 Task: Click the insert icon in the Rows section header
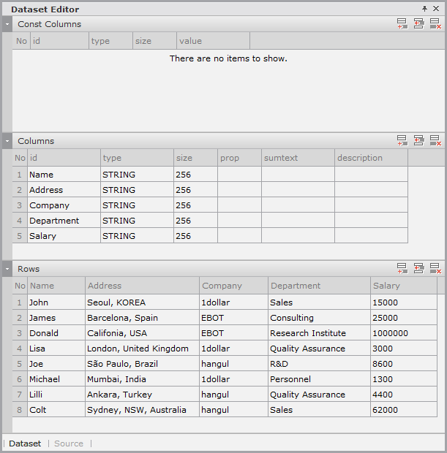click(x=418, y=269)
